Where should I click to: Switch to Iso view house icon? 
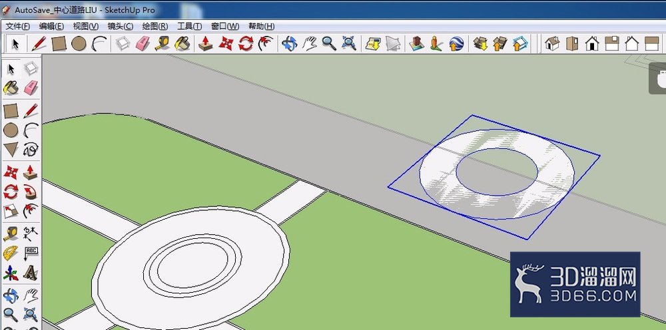pyautogui.click(x=551, y=43)
